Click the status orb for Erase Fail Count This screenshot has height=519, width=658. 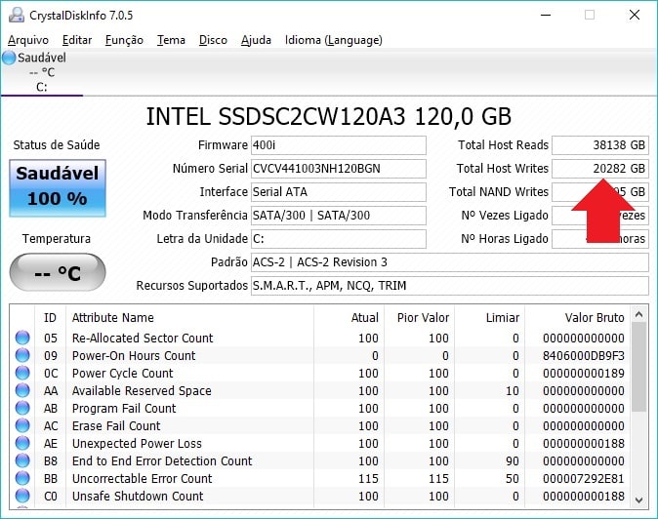tap(22, 425)
